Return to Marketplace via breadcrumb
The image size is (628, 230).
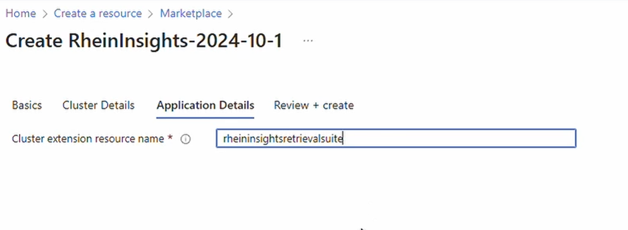(190, 14)
